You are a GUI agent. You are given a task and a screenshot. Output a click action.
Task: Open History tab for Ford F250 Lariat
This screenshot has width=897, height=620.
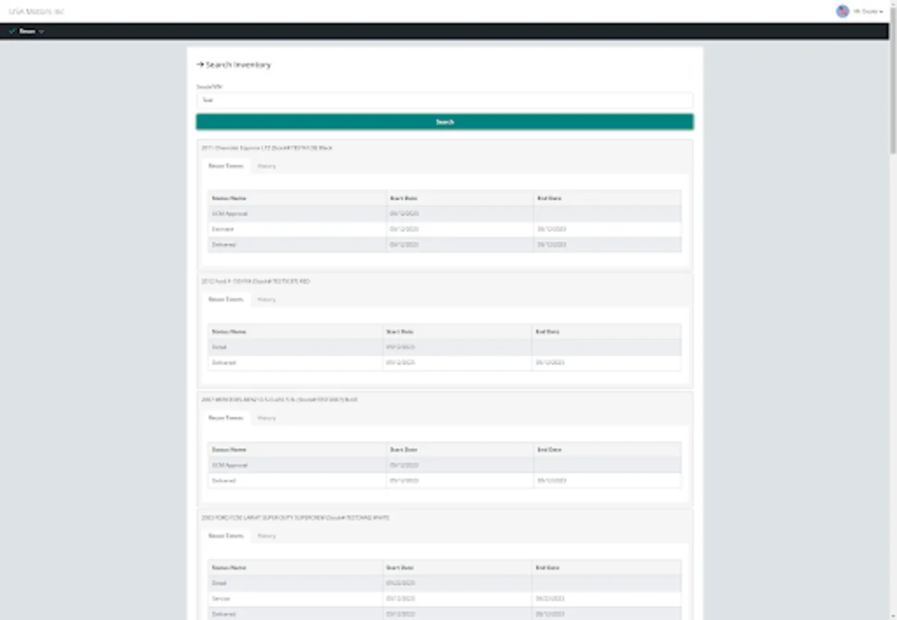[x=267, y=536]
